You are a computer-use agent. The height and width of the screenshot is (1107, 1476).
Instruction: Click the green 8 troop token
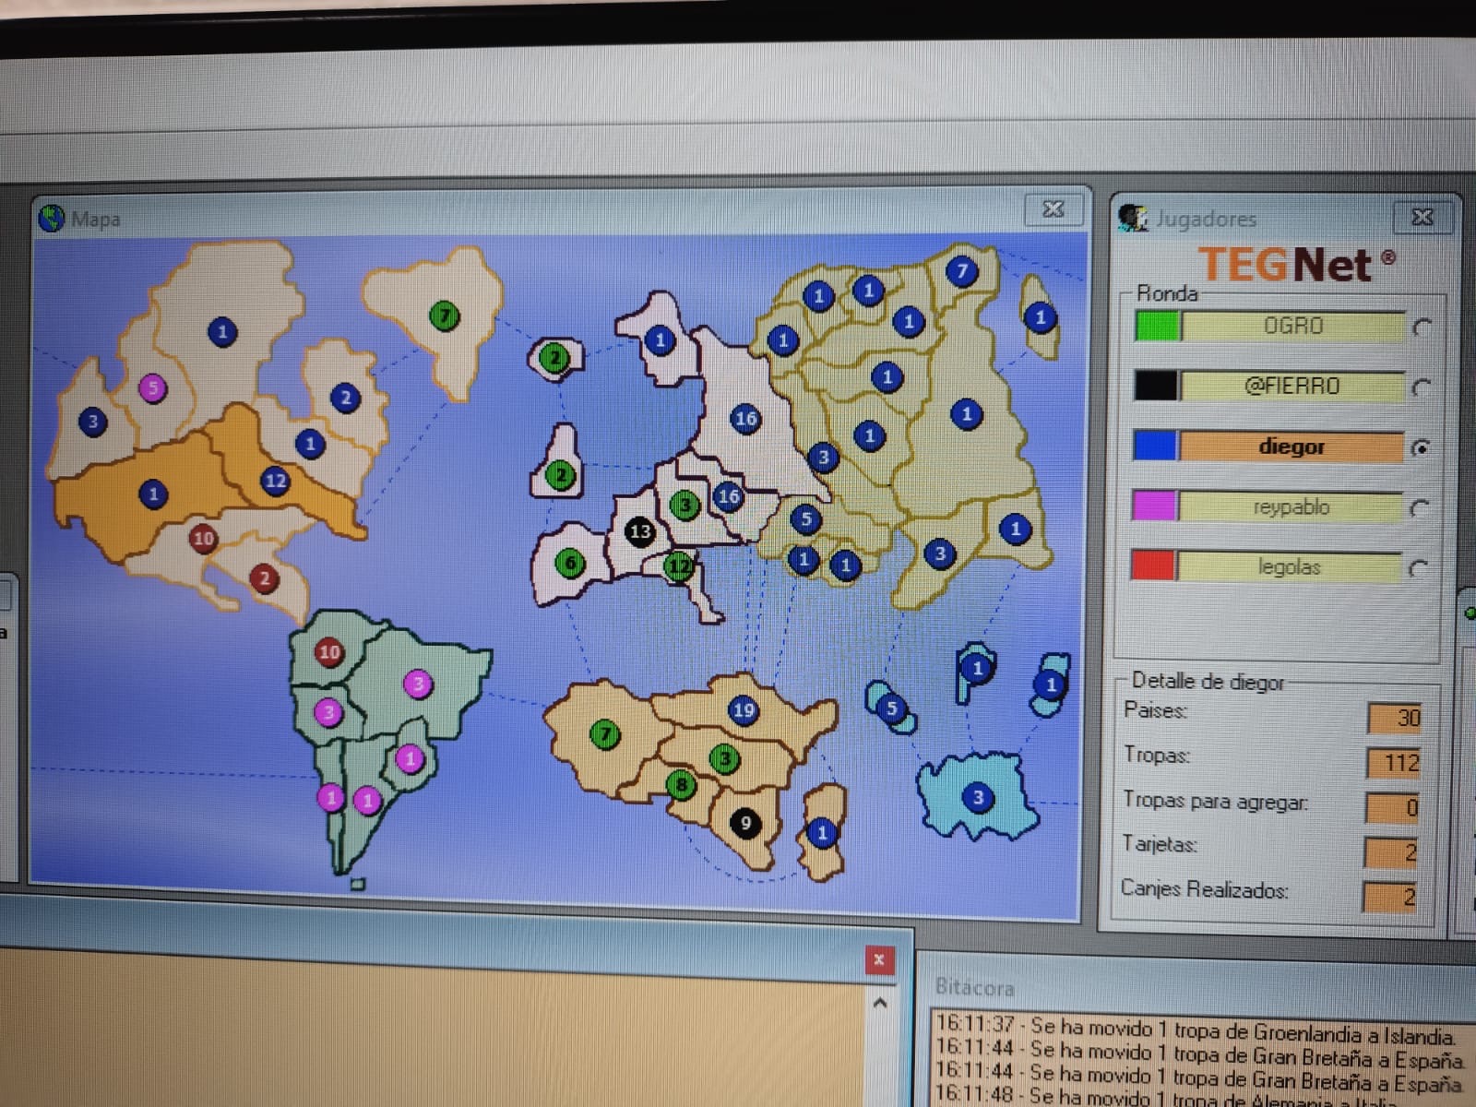coord(681,785)
